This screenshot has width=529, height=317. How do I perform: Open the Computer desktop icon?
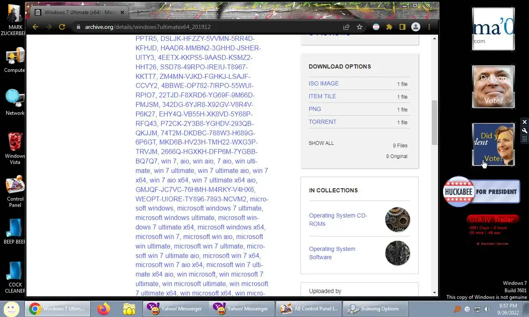click(x=15, y=60)
